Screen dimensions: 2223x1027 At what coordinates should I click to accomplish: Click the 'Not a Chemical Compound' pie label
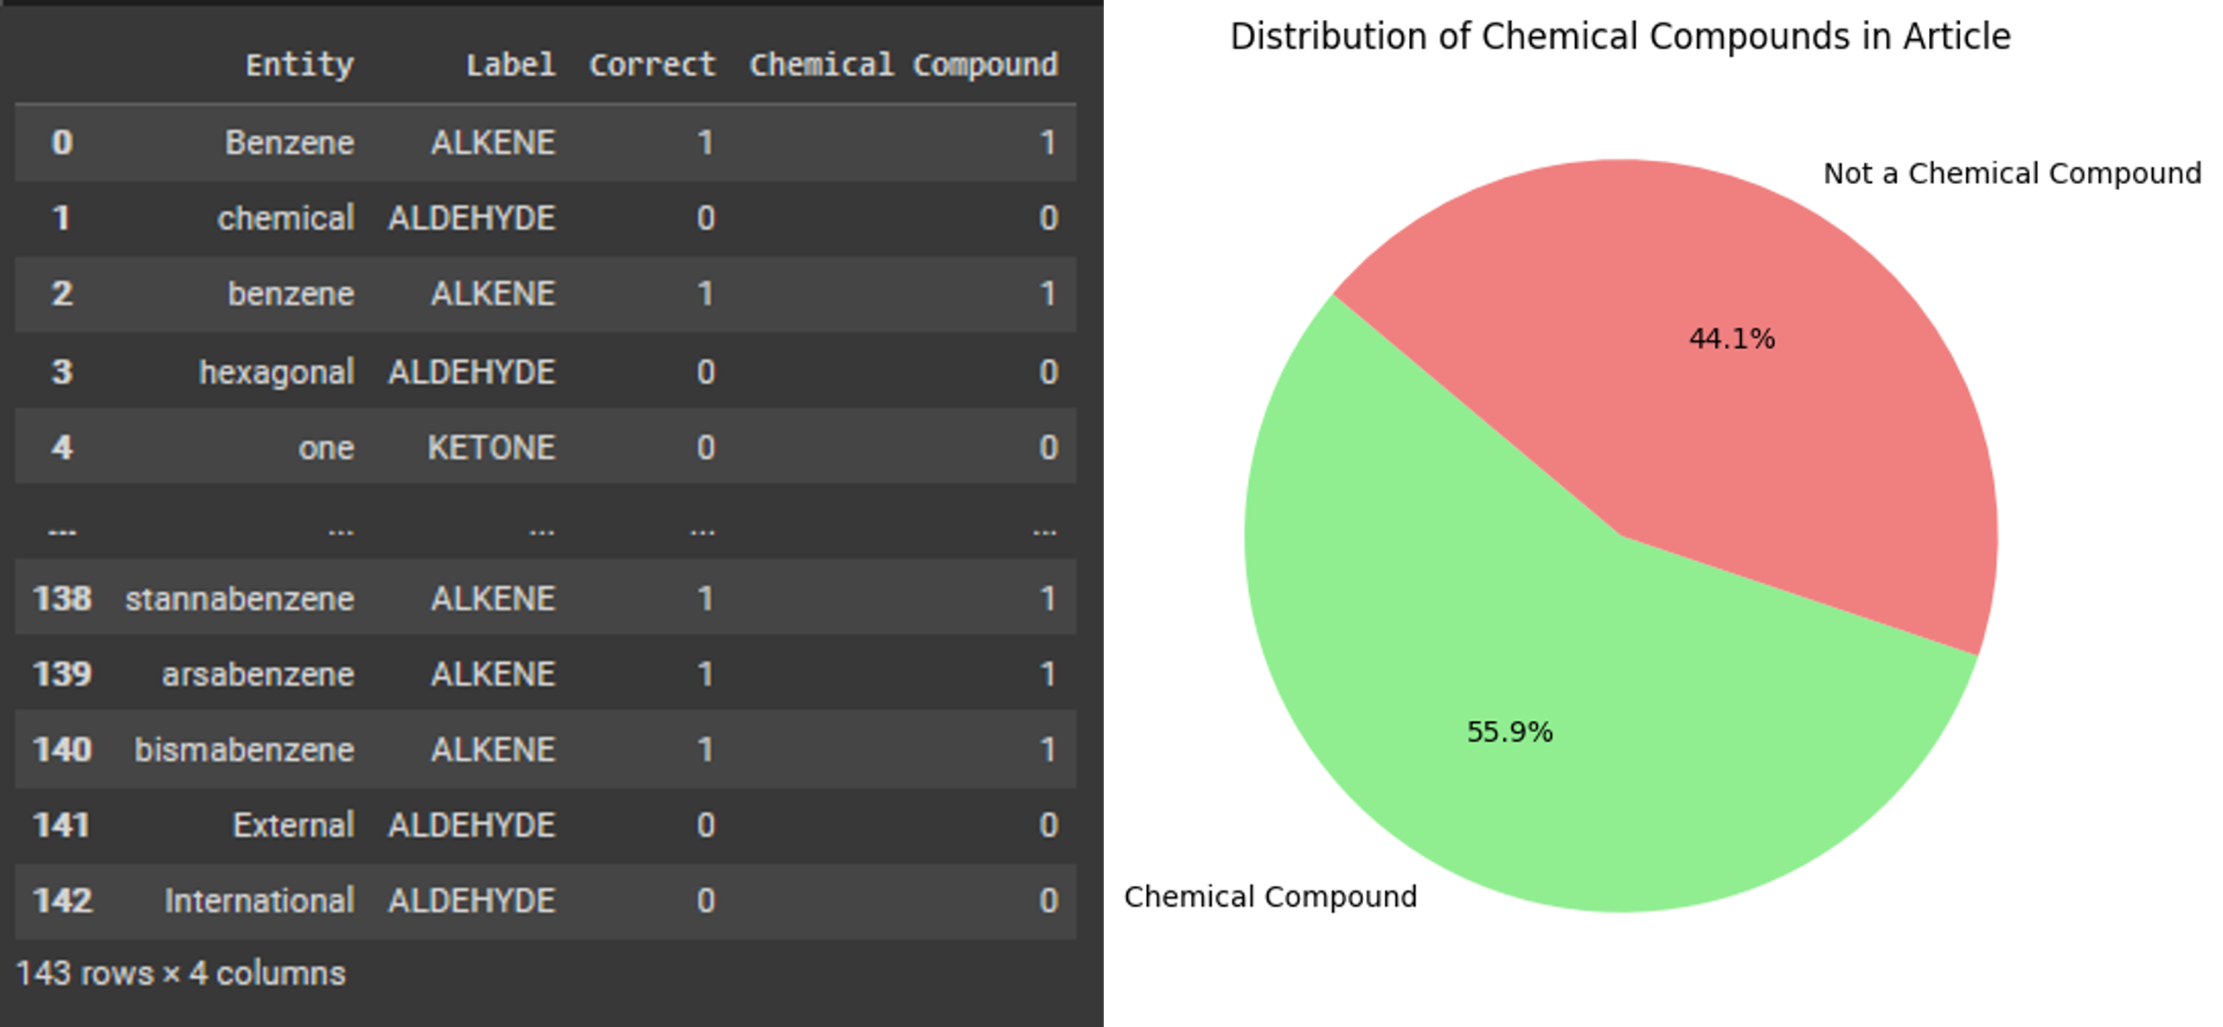pyautogui.click(x=2011, y=174)
